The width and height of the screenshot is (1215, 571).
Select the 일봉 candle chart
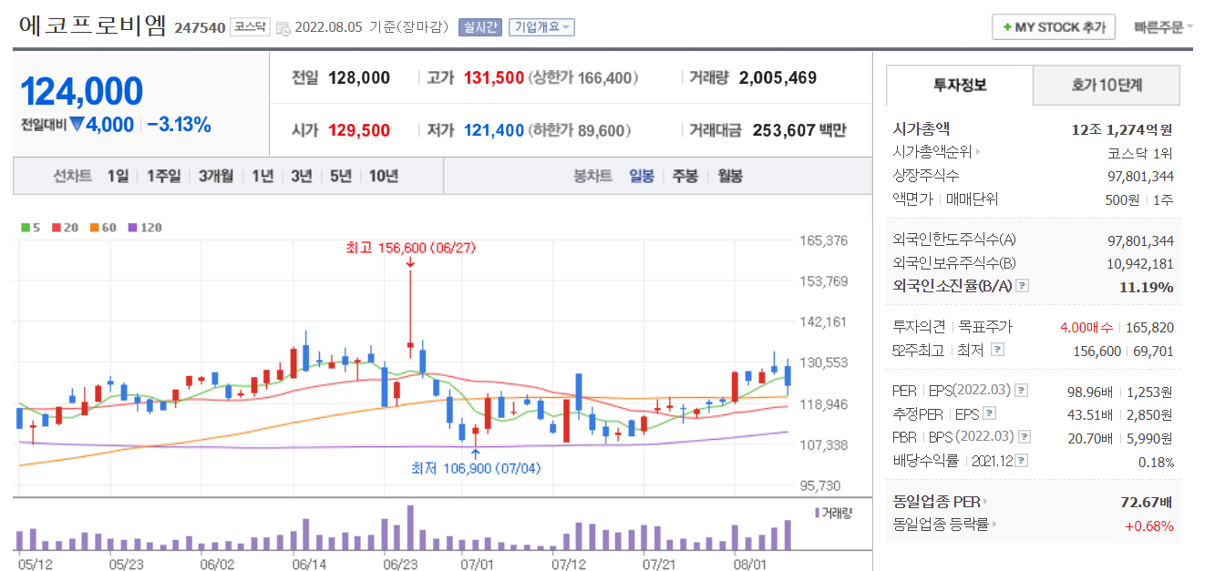[642, 176]
